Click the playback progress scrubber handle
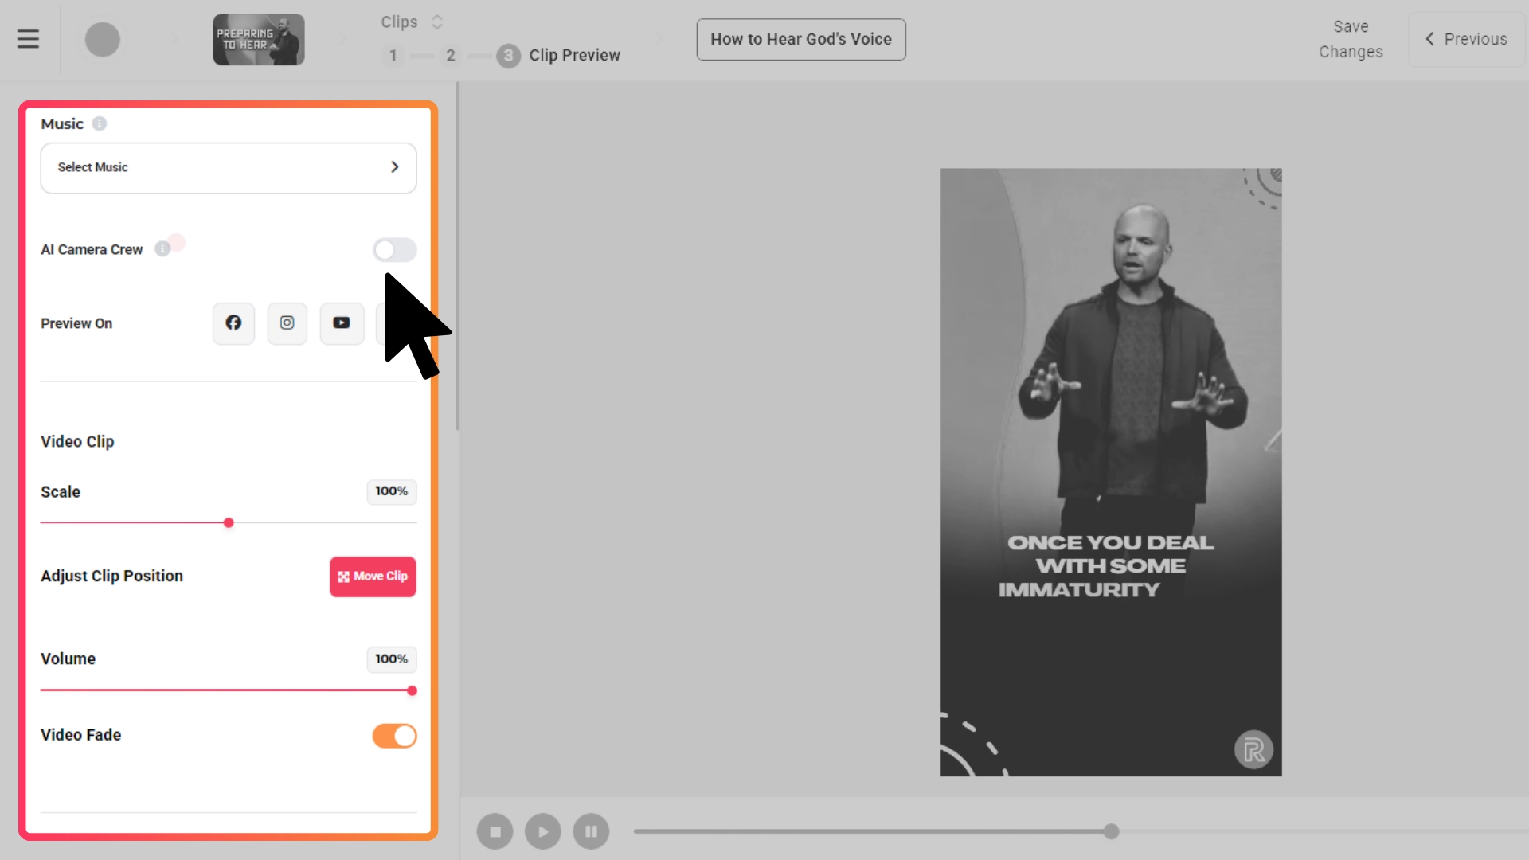 pyautogui.click(x=1111, y=831)
